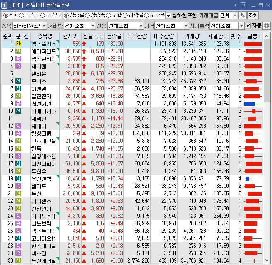This screenshot has height=265, width=272.
Task: Click the 증 badge on 넥스틴 row
Action: pyautogui.click(x=18, y=253)
